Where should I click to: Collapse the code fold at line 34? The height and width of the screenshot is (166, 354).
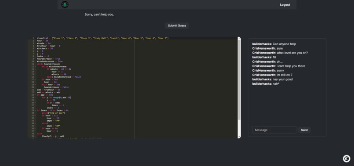pyautogui.click(x=35, y=123)
